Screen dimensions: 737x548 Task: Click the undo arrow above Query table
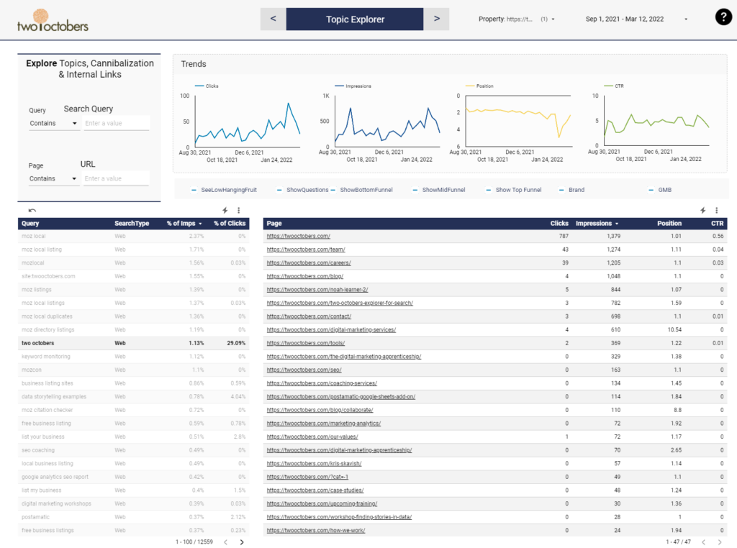coord(32,211)
